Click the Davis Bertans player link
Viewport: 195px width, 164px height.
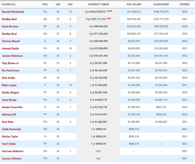(x=10, y=27)
